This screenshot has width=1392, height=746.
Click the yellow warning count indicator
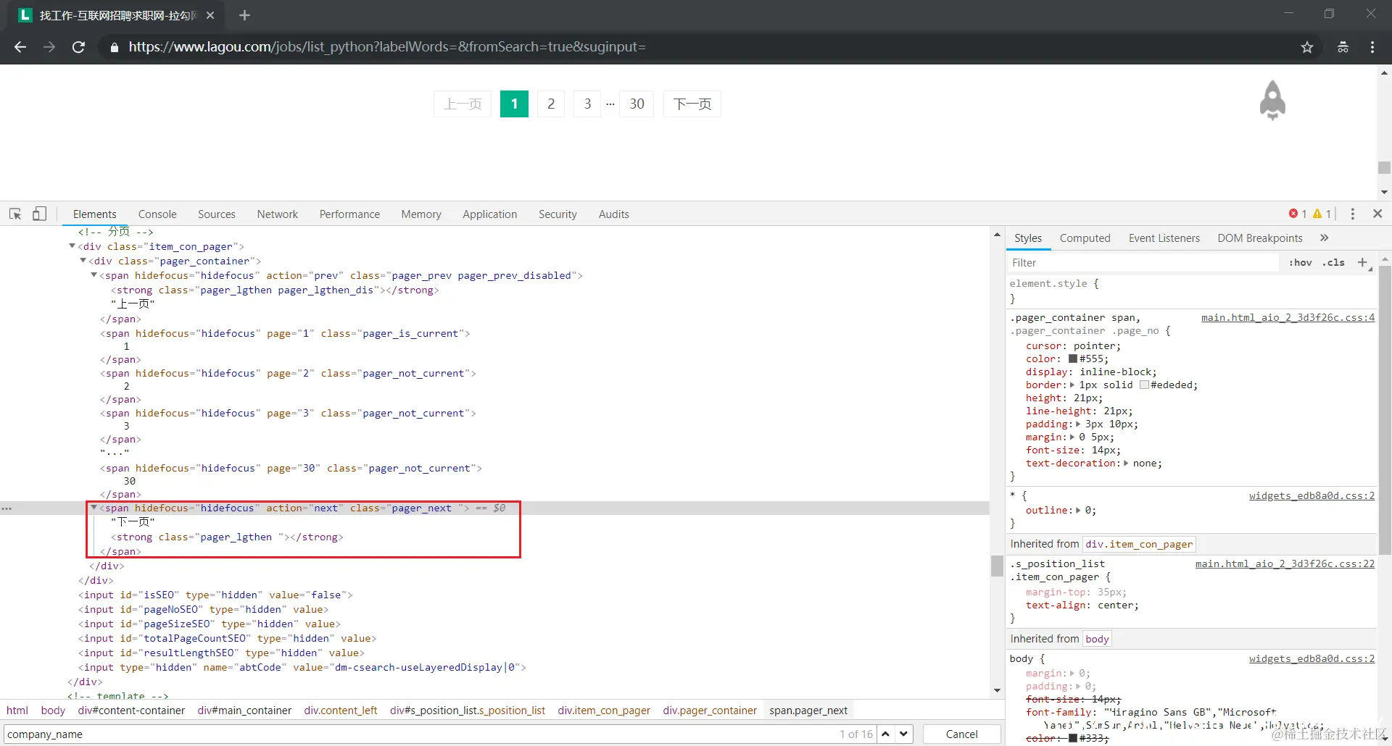coord(1322,214)
